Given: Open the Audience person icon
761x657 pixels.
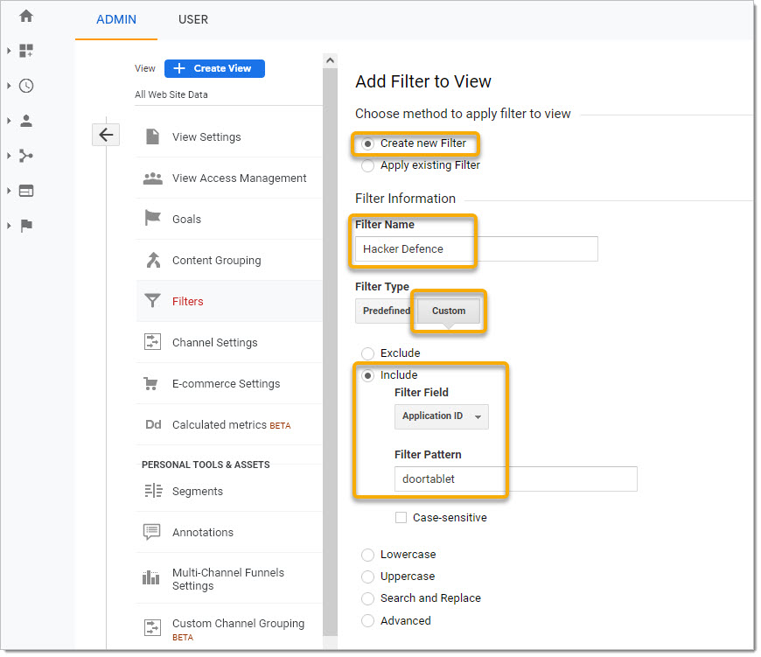Looking at the screenshot, I should tap(26, 121).
